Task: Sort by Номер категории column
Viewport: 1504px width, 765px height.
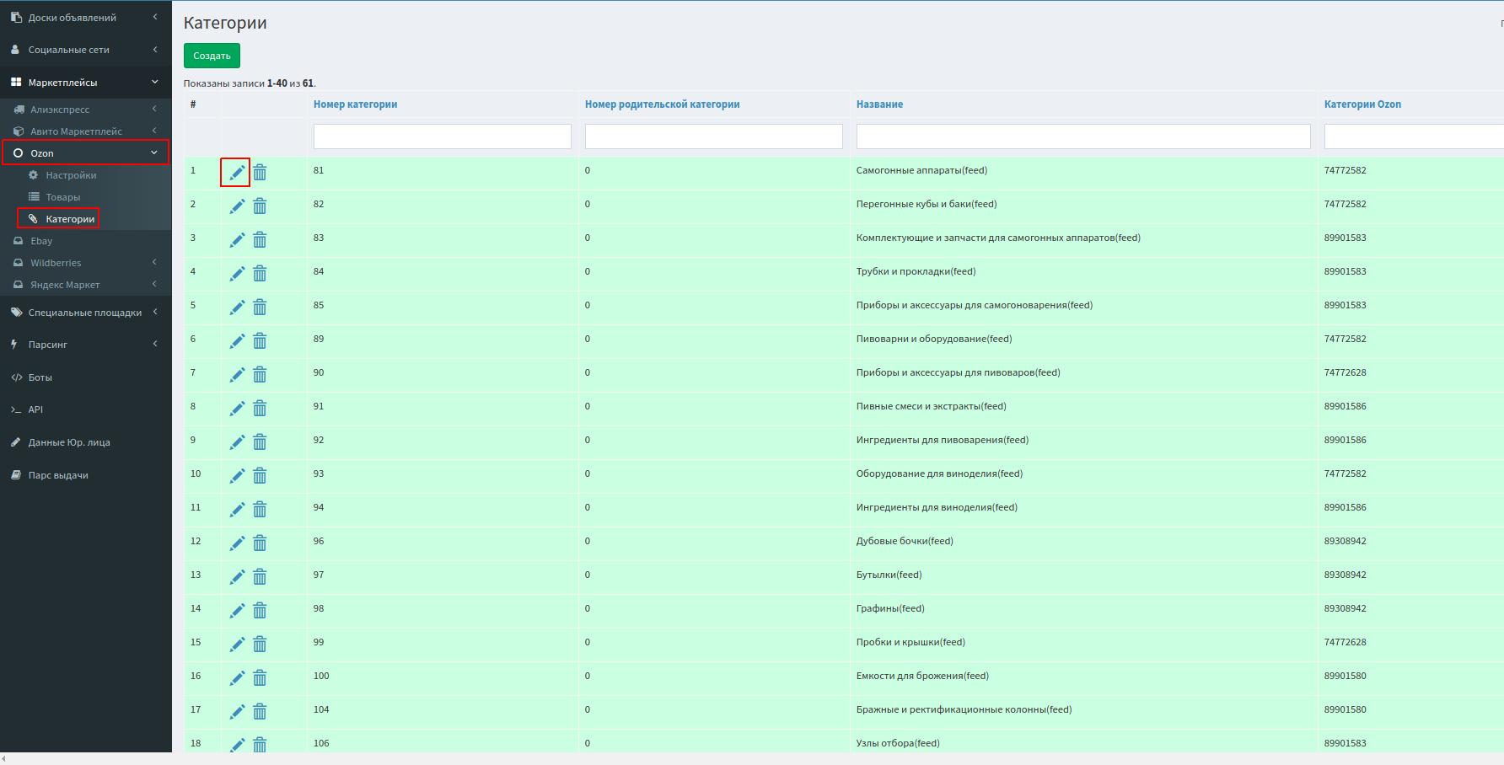Action: (355, 104)
